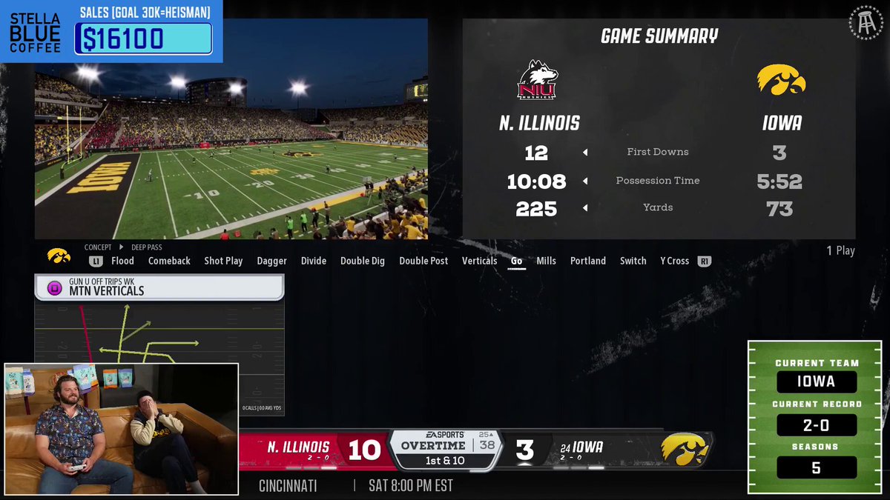The width and height of the screenshot is (890, 500).
Task: Click the L1 previous concept icon
Action: (x=96, y=261)
